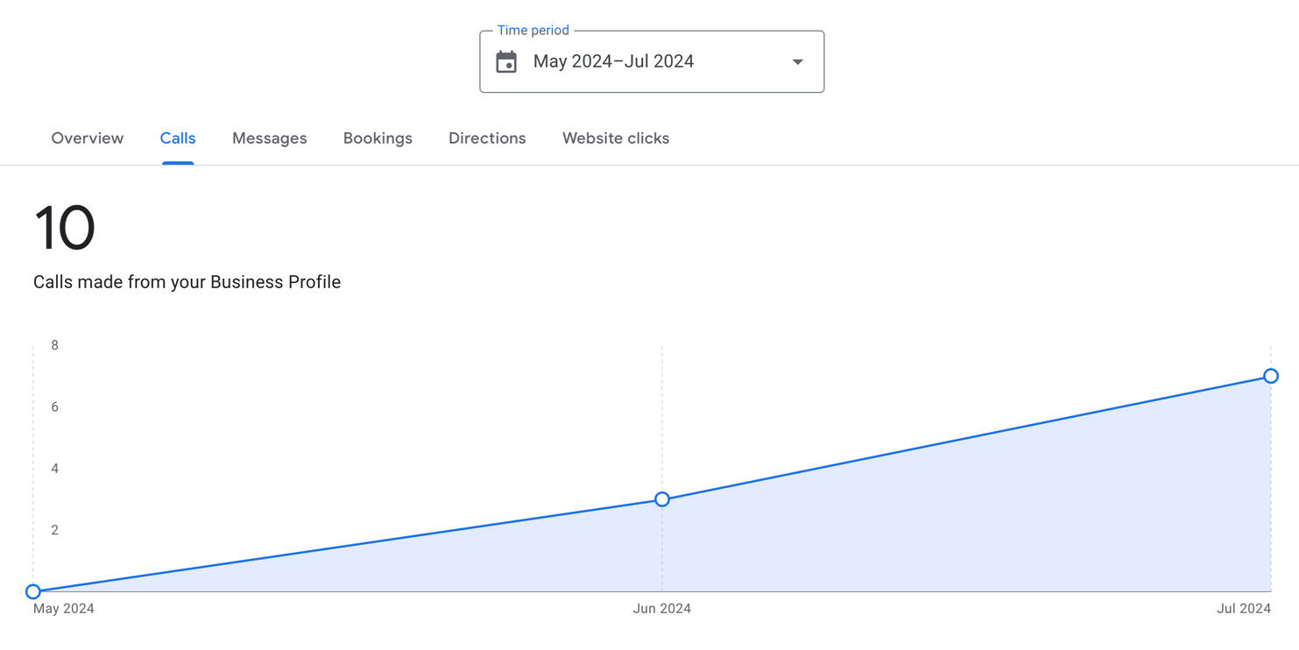
Task: Open the Website clicks tab
Action: point(616,138)
